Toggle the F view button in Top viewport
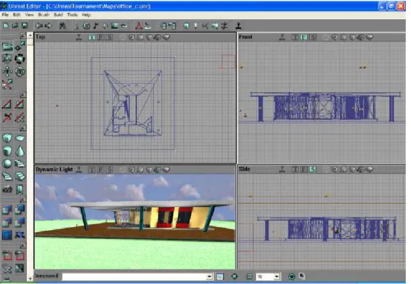The image size is (411, 284). pyautogui.click(x=101, y=37)
